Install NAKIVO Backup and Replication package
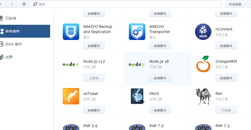This screenshot has height=130, width=251. pos(94,46)
